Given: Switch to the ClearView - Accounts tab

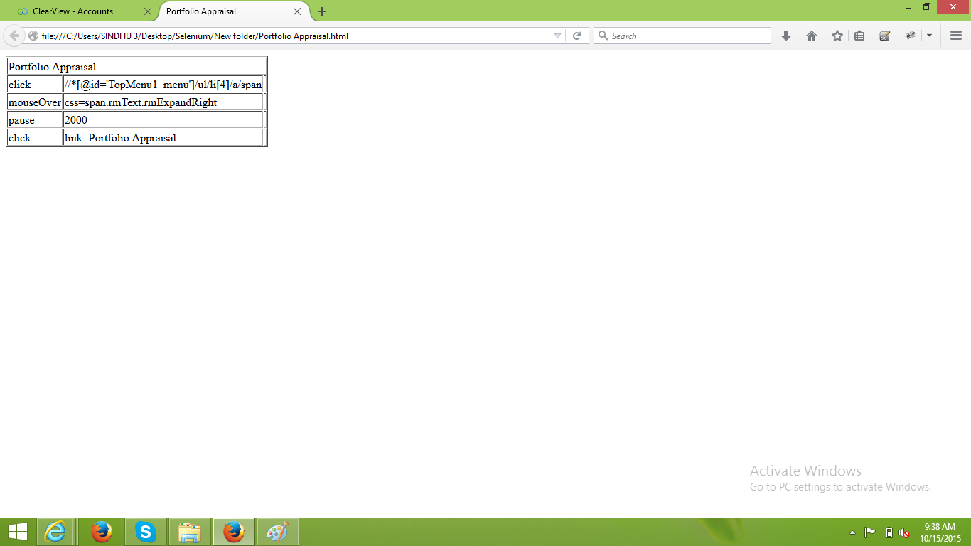Looking at the screenshot, I should 73,11.
